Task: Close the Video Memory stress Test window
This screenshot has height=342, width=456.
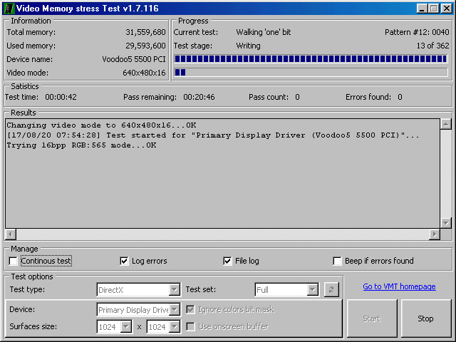Action: (x=446, y=8)
